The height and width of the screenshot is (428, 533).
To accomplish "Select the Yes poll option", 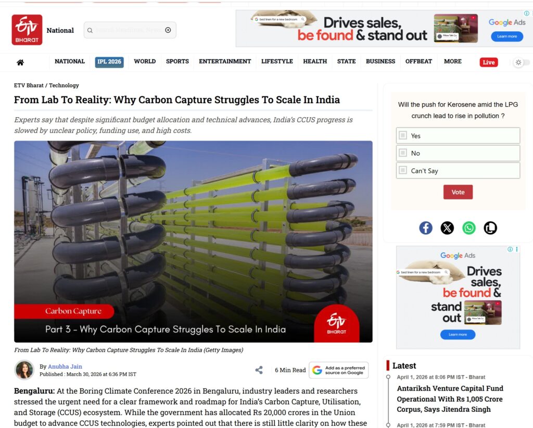I will coord(458,136).
